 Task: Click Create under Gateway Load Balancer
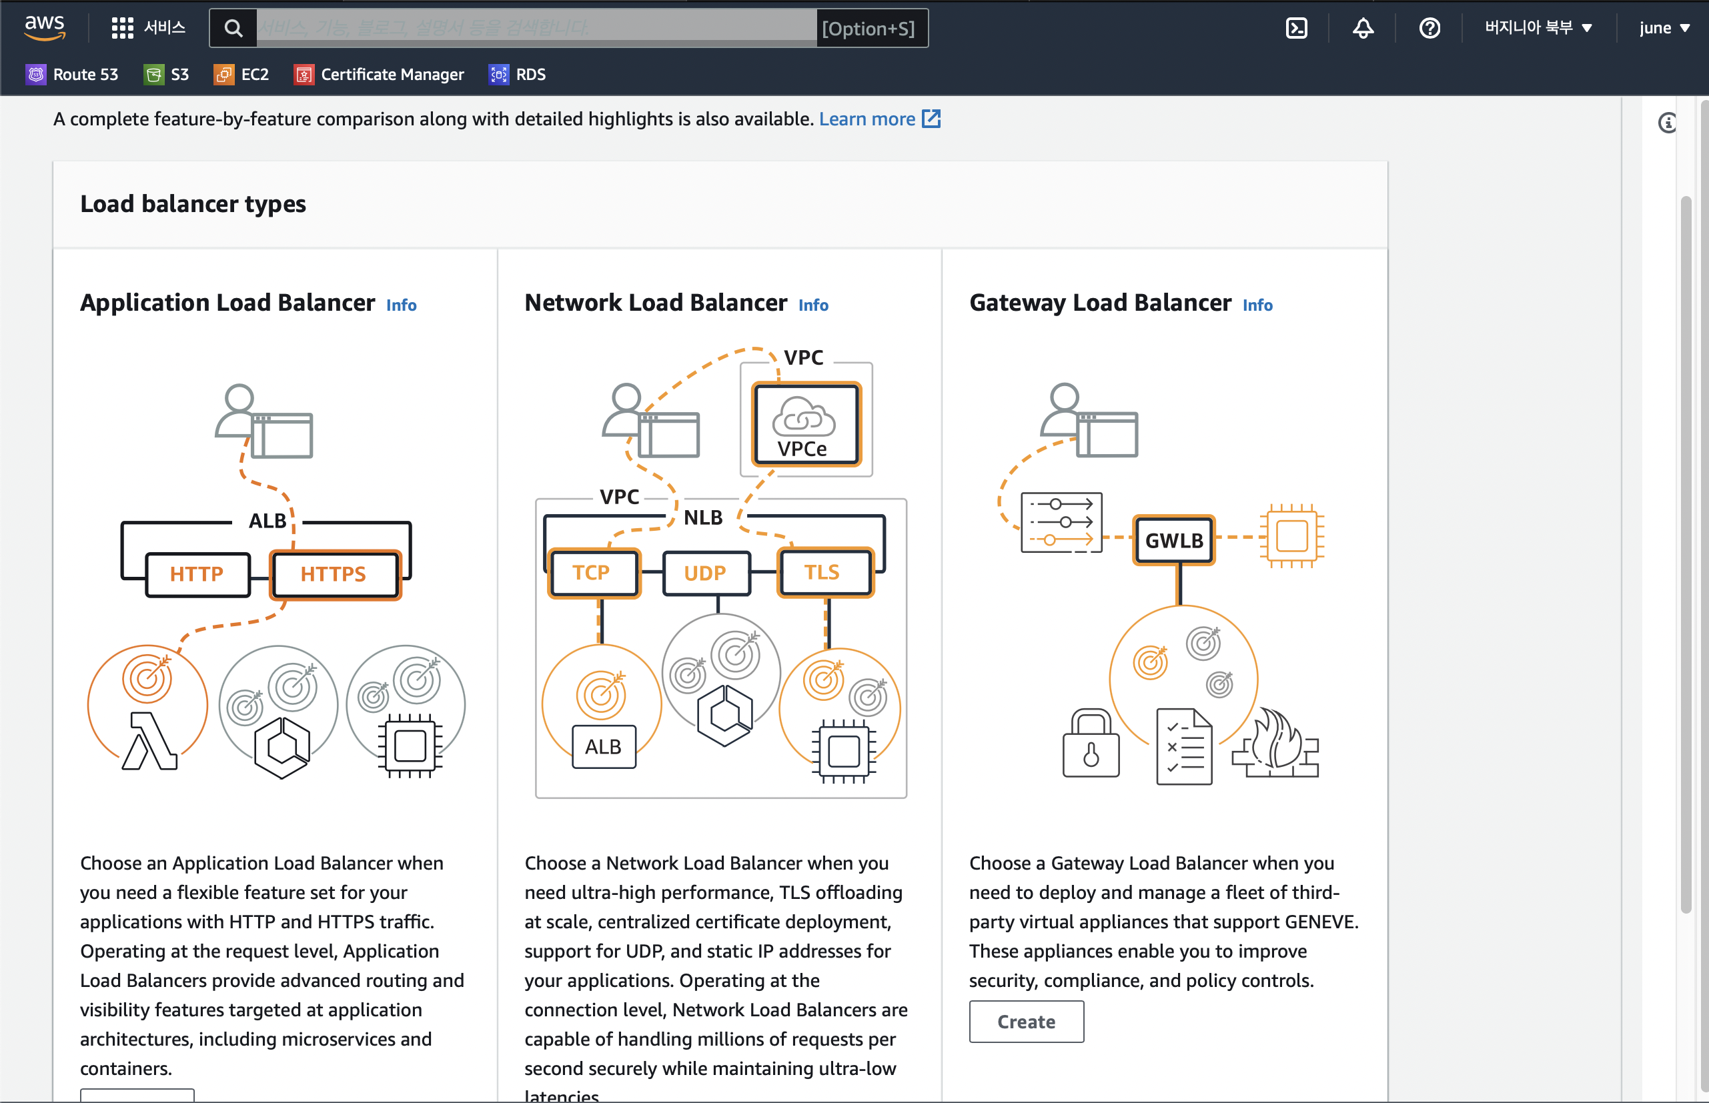1027,1022
